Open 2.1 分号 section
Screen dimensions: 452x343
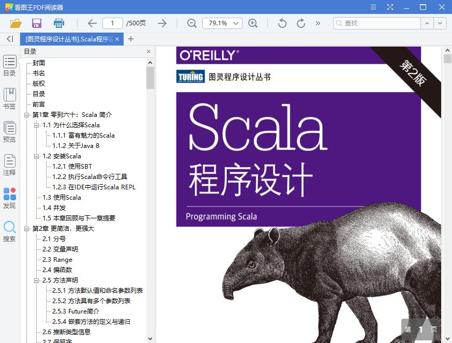54,239
